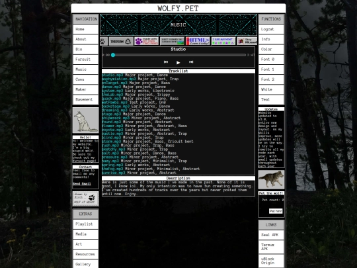Screen dimensions: 357x268
Task: Select flower.mp3 track
Action: click(112, 126)
